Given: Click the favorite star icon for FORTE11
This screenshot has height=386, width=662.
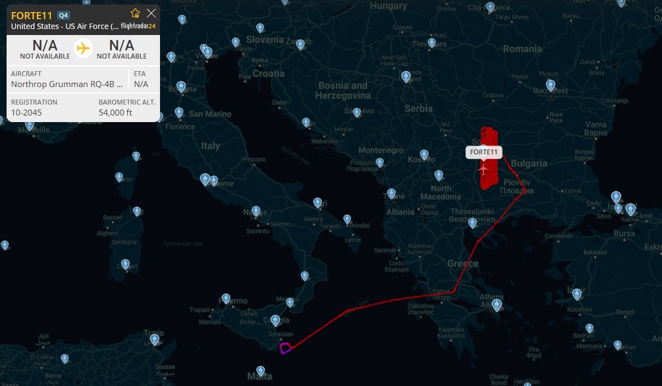Looking at the screenshot, I should pos(135,13).
